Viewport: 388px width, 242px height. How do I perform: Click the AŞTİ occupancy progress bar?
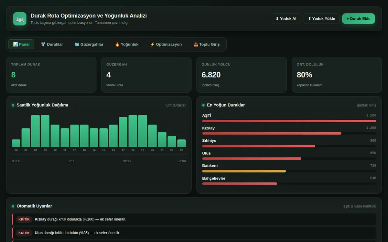(289, 121)
